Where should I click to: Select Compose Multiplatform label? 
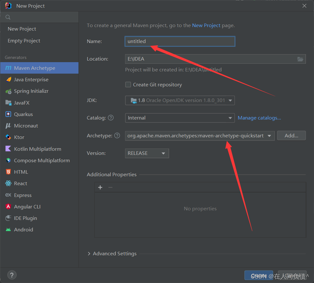tap(42, 161)
